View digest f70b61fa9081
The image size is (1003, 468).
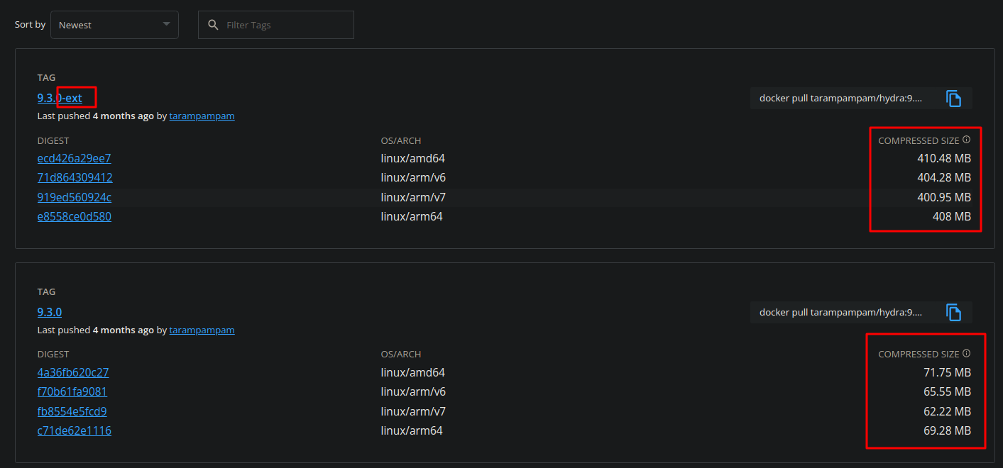coord(72,391)
